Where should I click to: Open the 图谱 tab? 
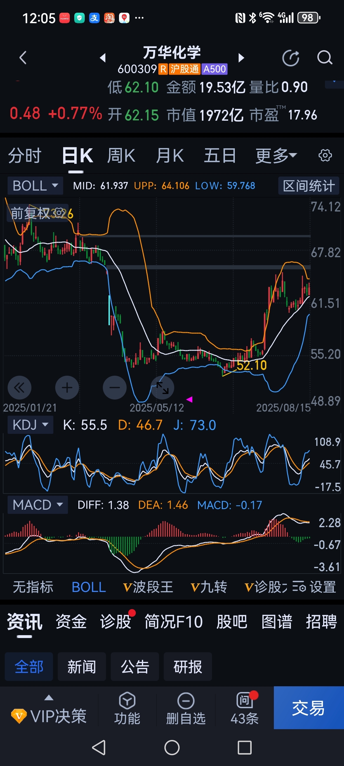tap(277, 622)
